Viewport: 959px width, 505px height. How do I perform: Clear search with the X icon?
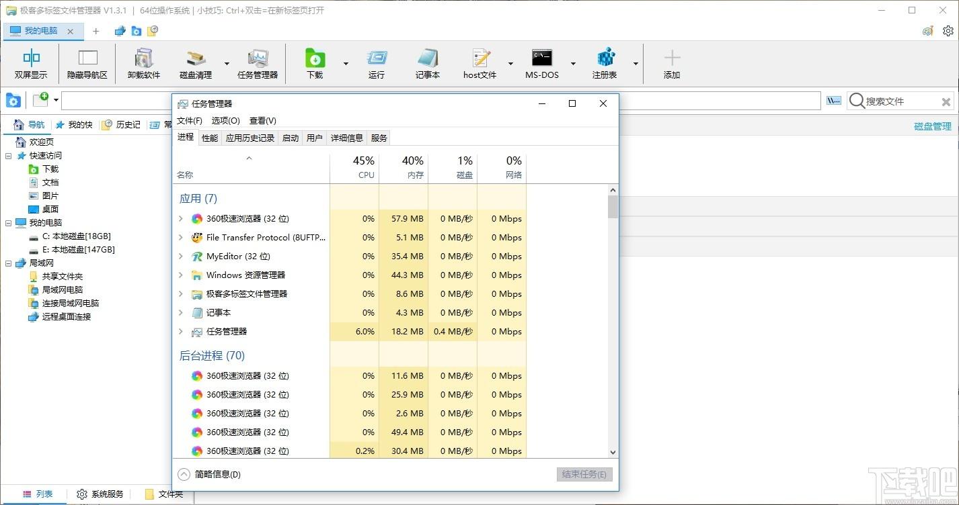click(x=946, y=102)
